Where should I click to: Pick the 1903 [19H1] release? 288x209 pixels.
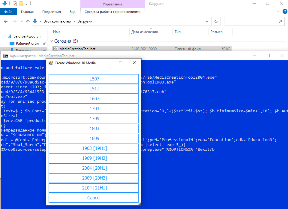pyautogui.click(x=94, y=148)
